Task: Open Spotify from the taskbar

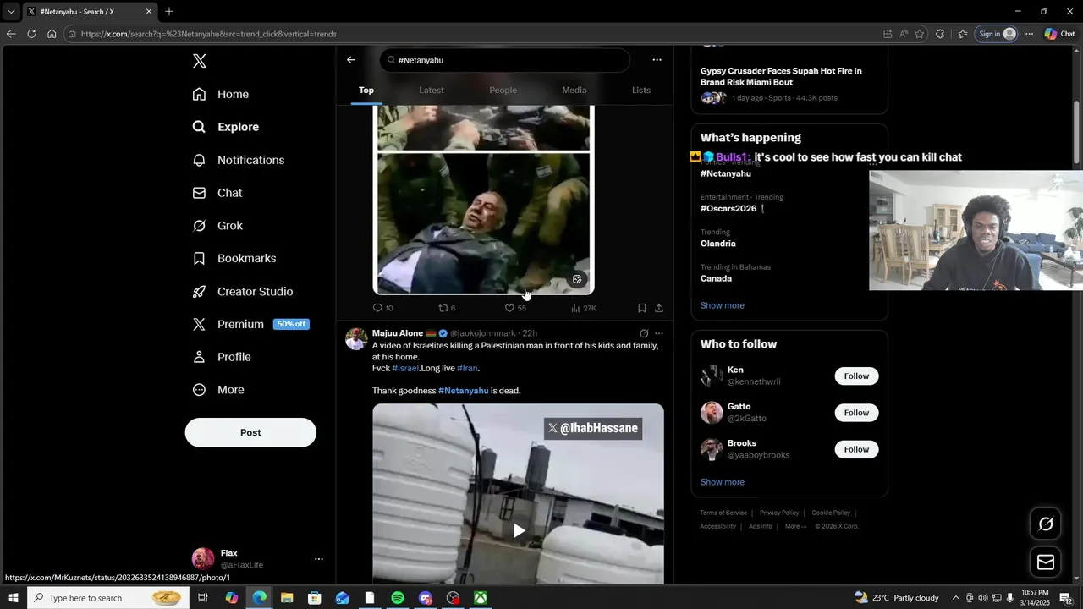Action: 398,598
